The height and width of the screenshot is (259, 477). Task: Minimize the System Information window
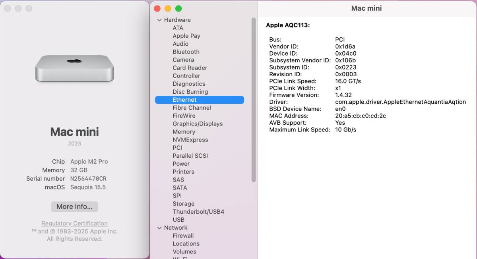tap(168, 8)
